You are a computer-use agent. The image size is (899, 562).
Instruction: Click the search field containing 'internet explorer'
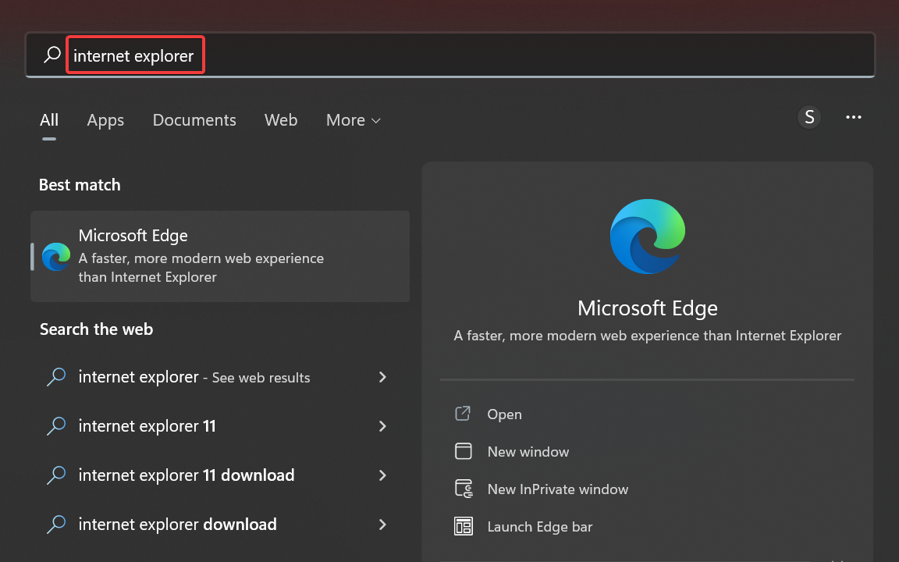pos(450,55)
